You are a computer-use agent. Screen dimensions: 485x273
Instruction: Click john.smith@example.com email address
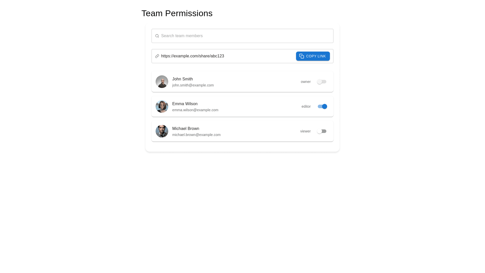pyautogui.click(x=193, y=85)
